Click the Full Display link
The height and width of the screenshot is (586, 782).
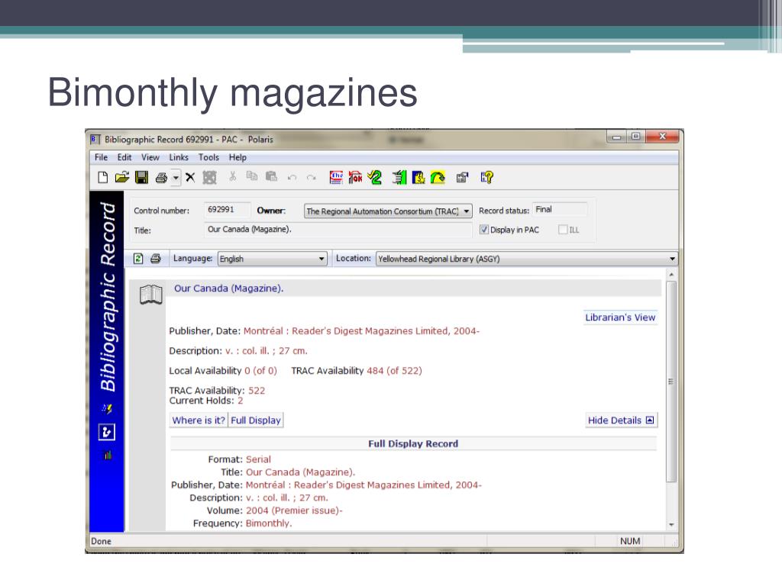[256, 420]
